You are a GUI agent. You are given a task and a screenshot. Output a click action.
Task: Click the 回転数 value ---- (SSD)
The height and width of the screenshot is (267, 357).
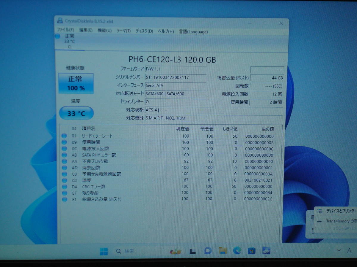[x=267, y=86]
